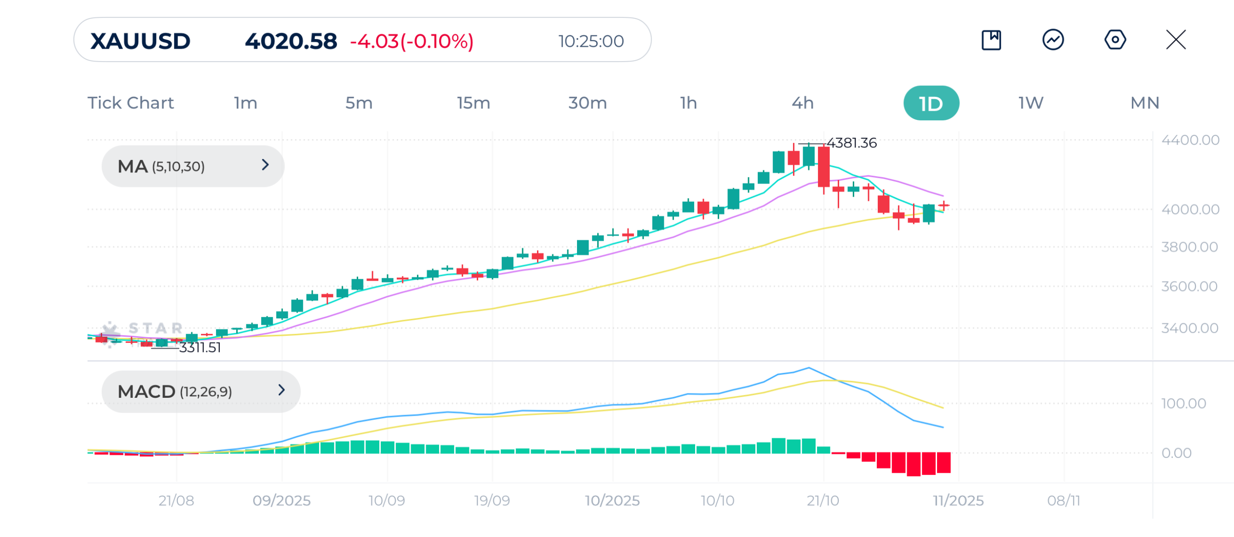The width and height of the screenshot is (1234, 537).
Task: Click the active 1D timeframe pill
Action: tap(931, 104)
